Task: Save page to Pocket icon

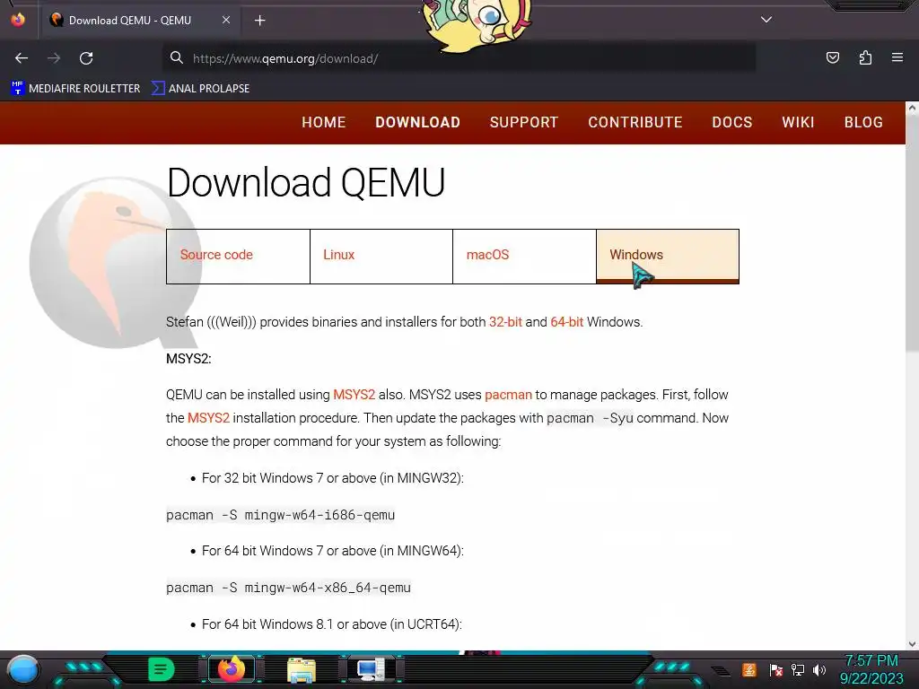Action: 833,57
